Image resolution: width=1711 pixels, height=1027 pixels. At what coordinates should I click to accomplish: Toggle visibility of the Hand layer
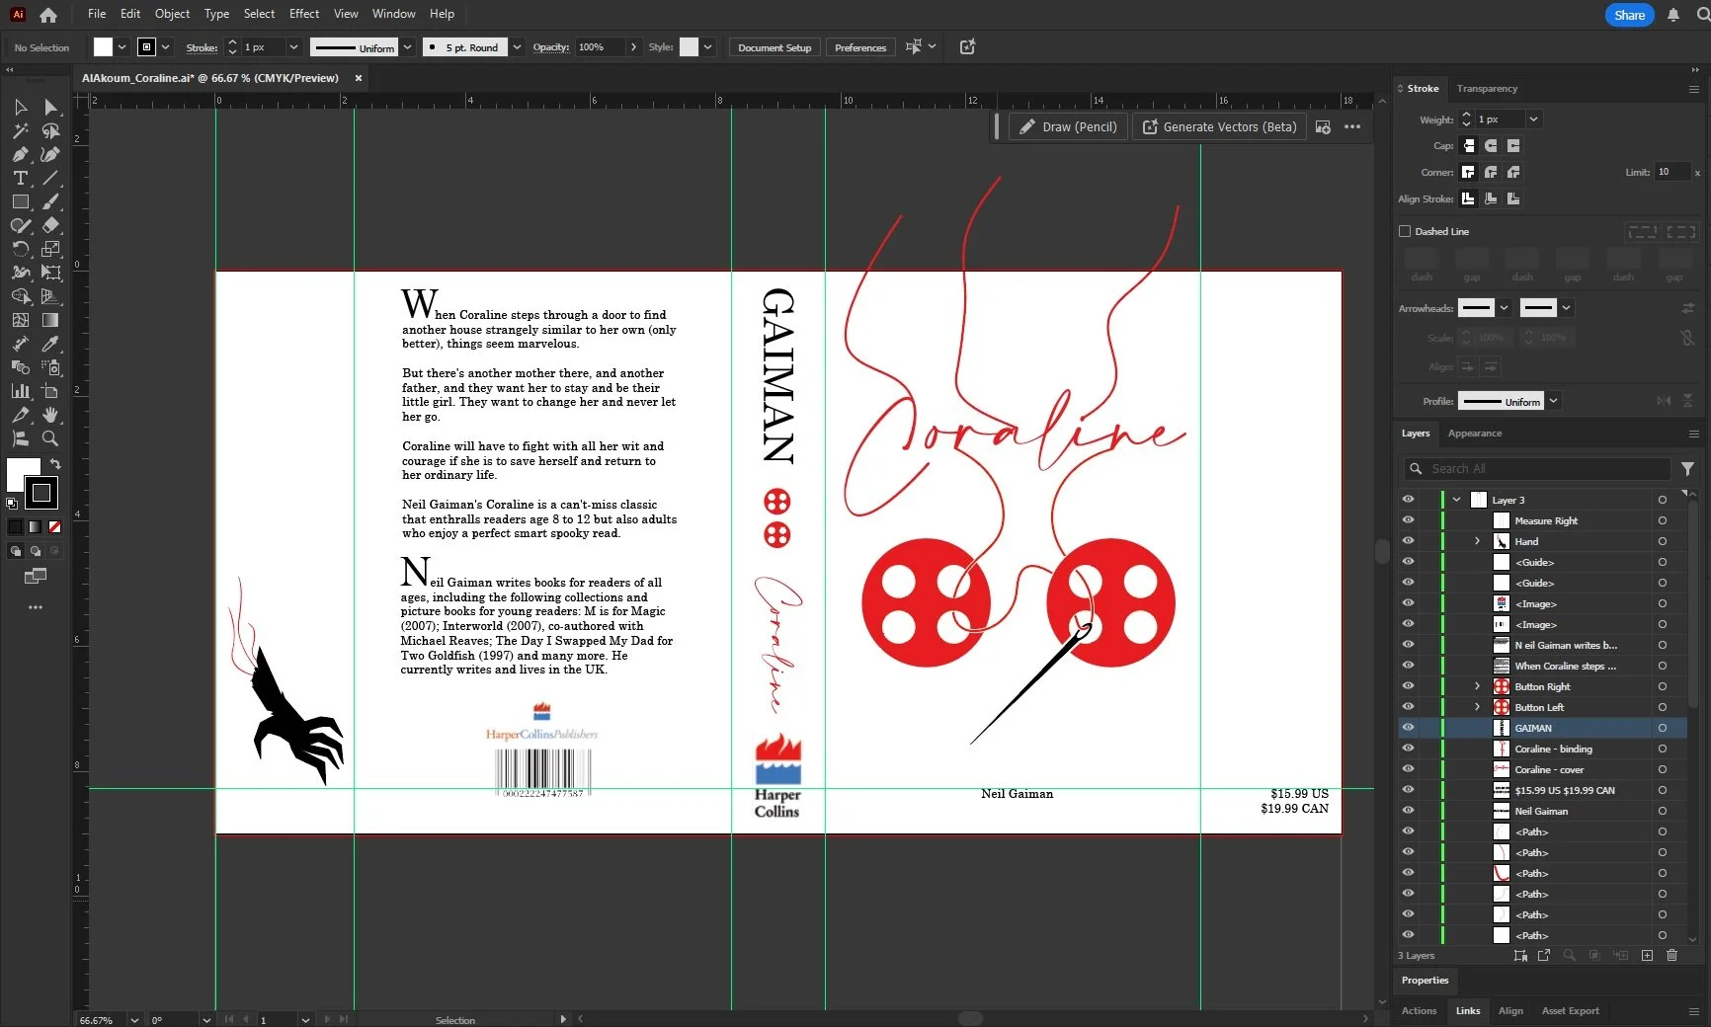tap(1408, 541)
